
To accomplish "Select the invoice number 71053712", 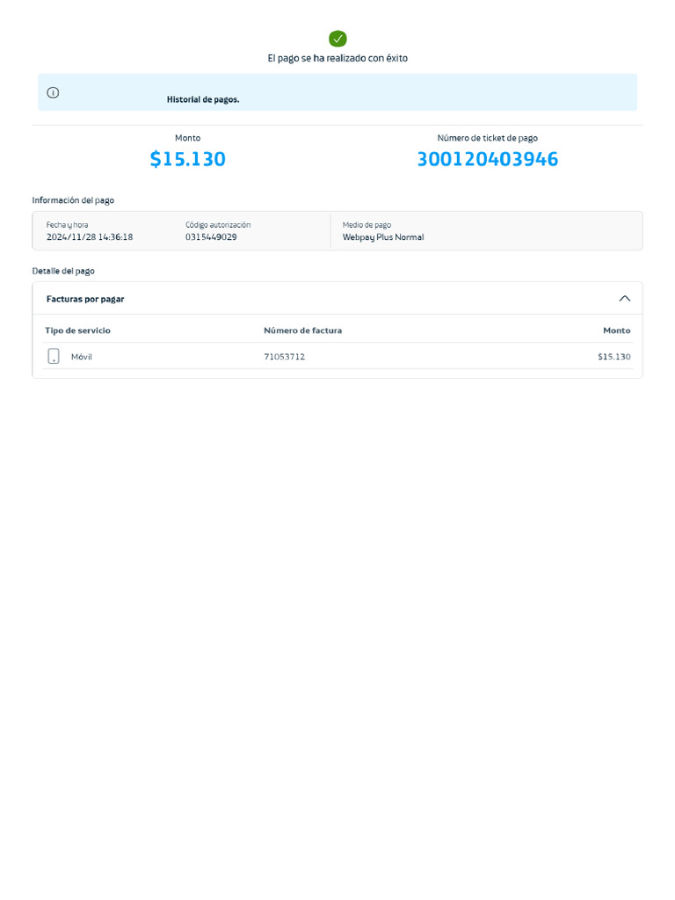I will point(284,357).
